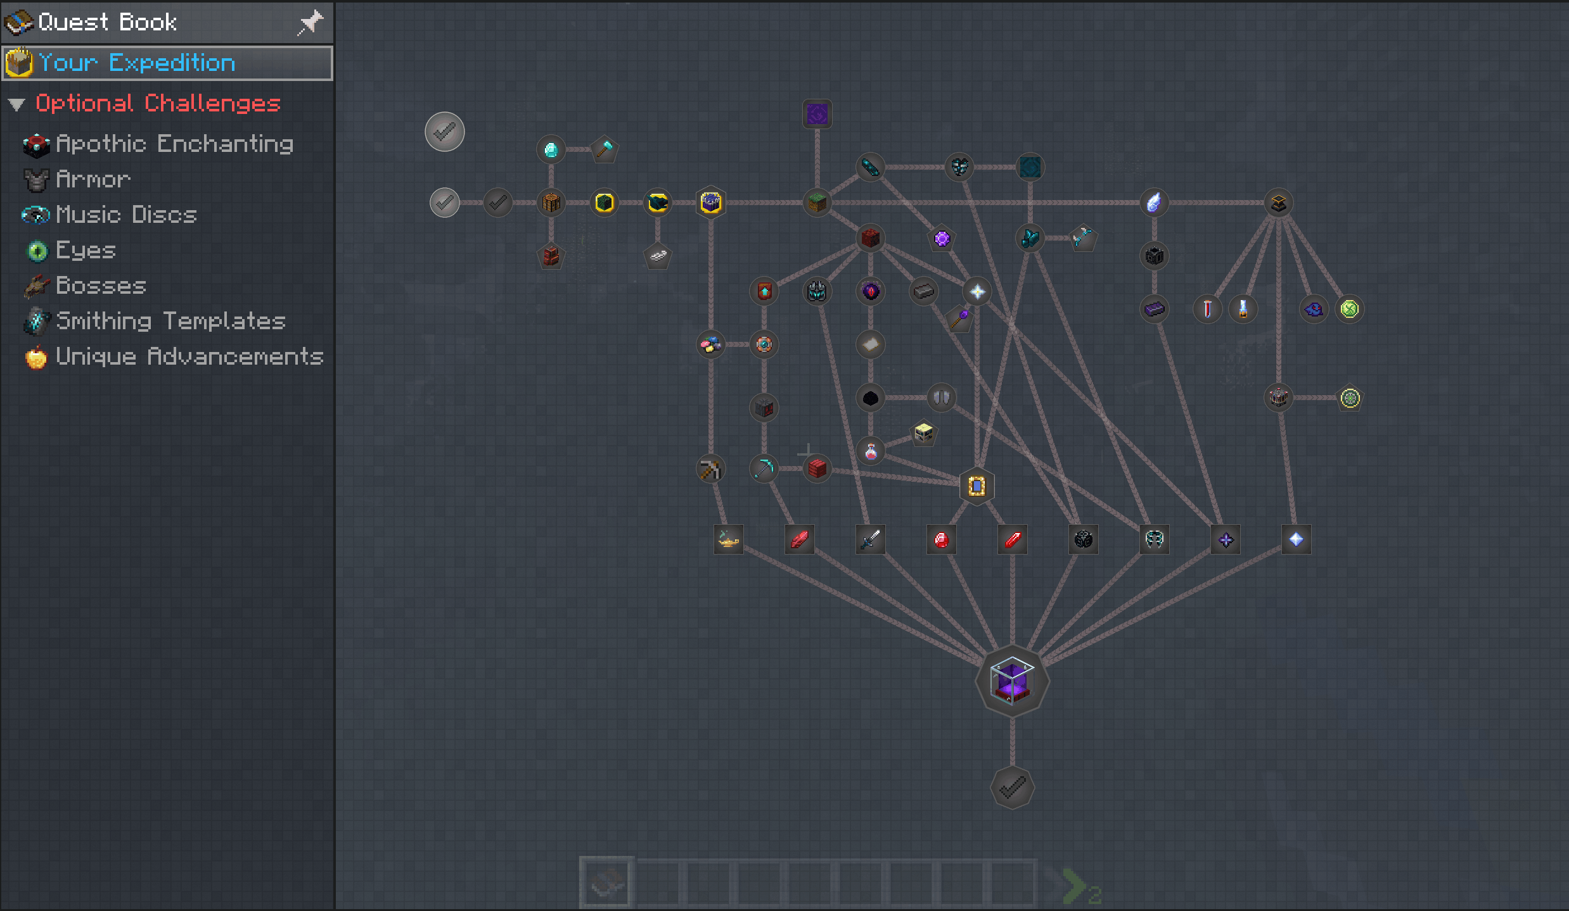The height and width of the screenshot is (911, 1569).
Task: Select the red vial quest node
Action: pos(1207,310)
